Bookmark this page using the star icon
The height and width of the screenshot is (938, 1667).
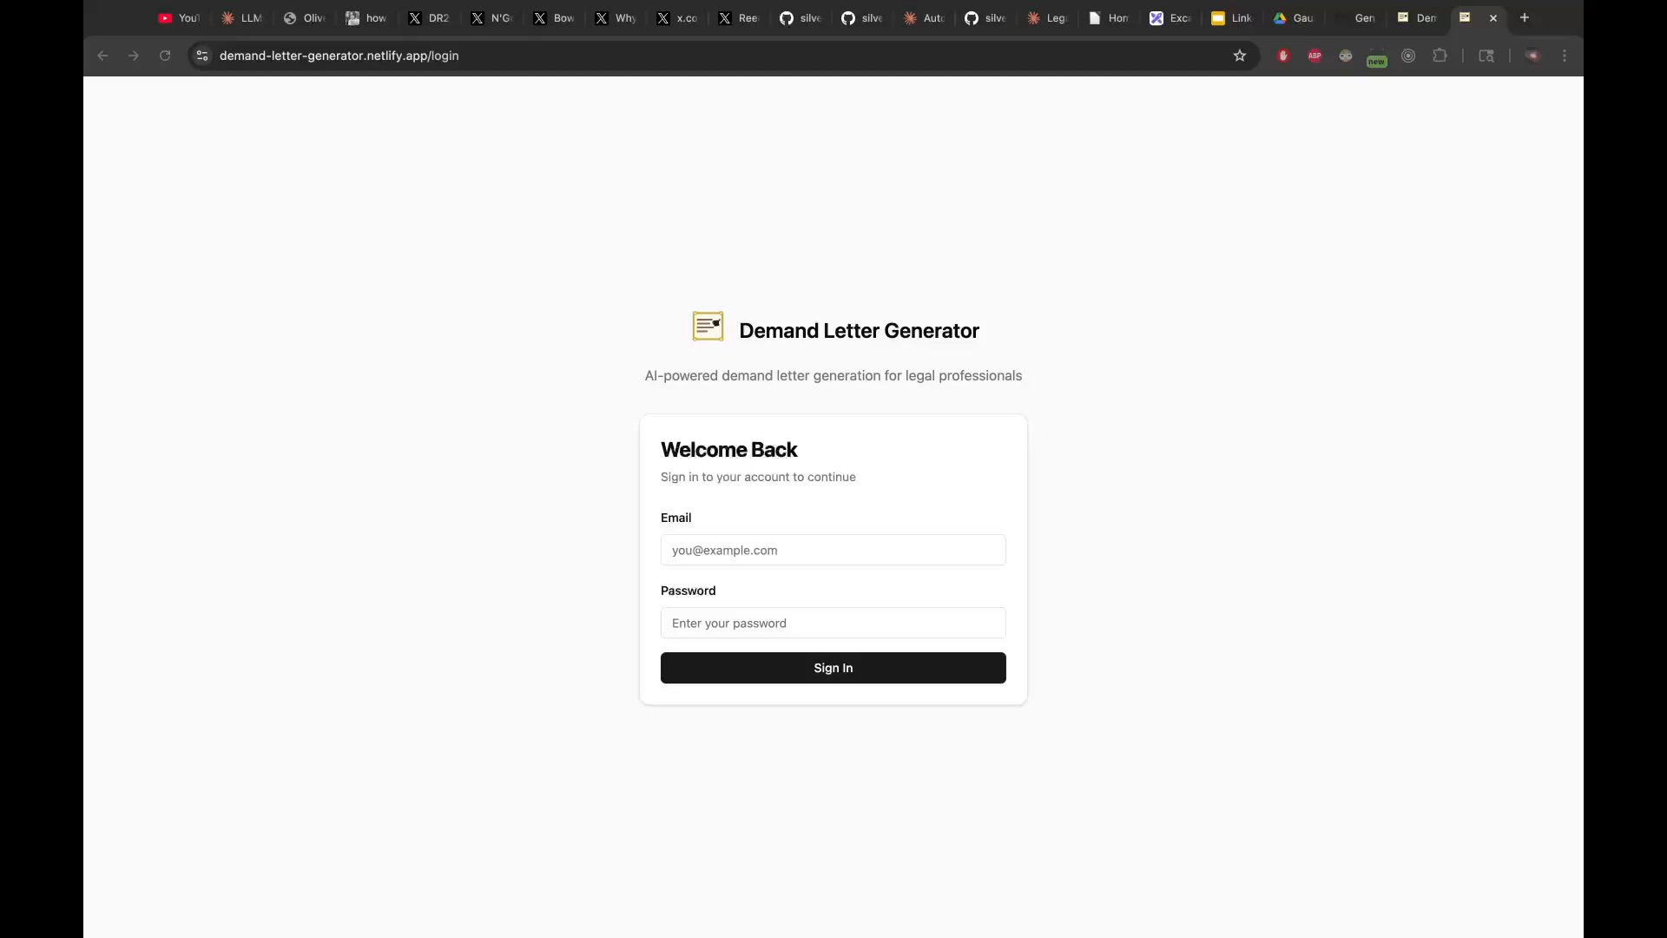point(1240,56)
